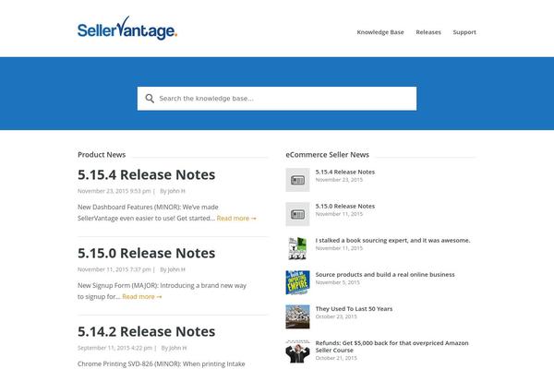Open the They Used To Last thumbnail
554x369 pixels.
point(297,316)
